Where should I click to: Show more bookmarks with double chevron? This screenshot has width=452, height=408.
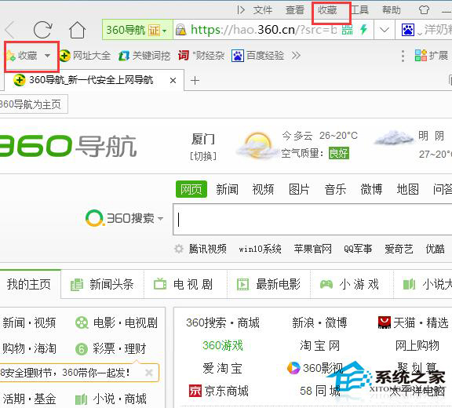pos(296,55)
